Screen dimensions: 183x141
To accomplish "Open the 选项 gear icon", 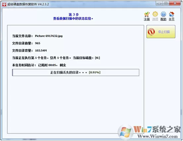I will coord(155,14).
